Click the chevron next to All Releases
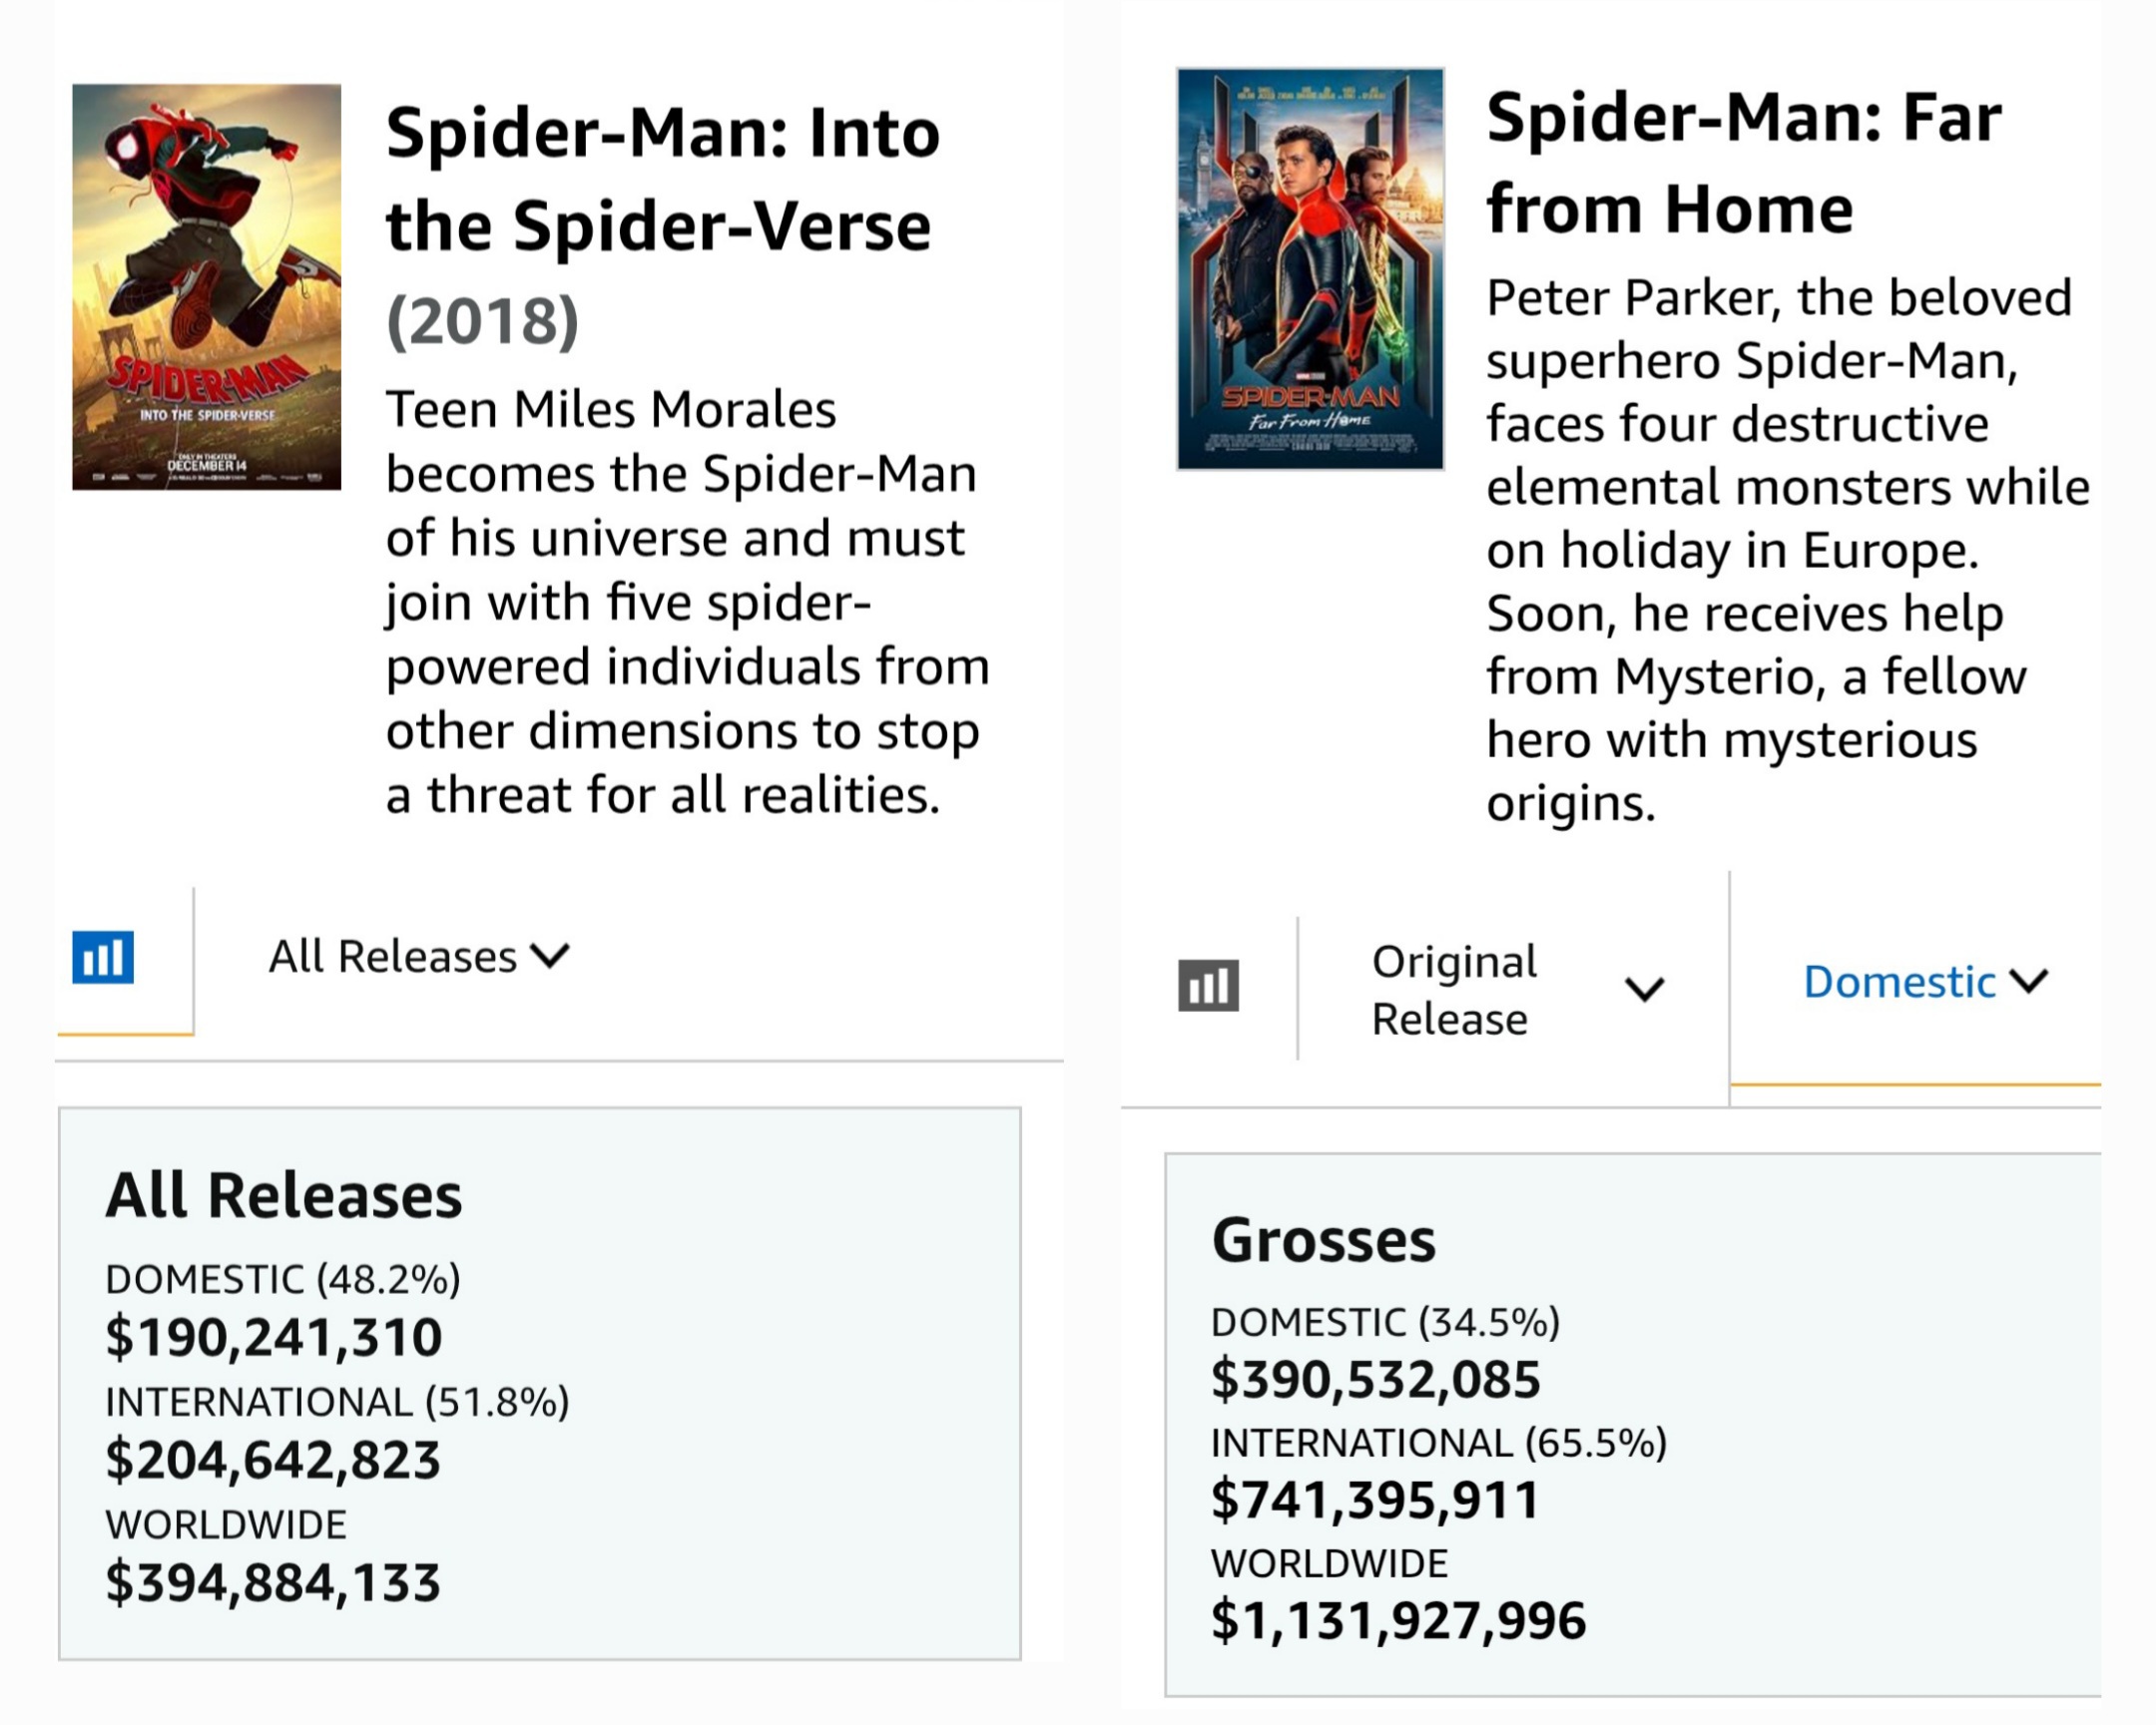2156x1725 pixels. [x=550, y=957]
